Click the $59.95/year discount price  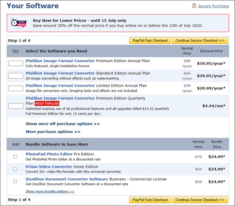coord(211,63)
